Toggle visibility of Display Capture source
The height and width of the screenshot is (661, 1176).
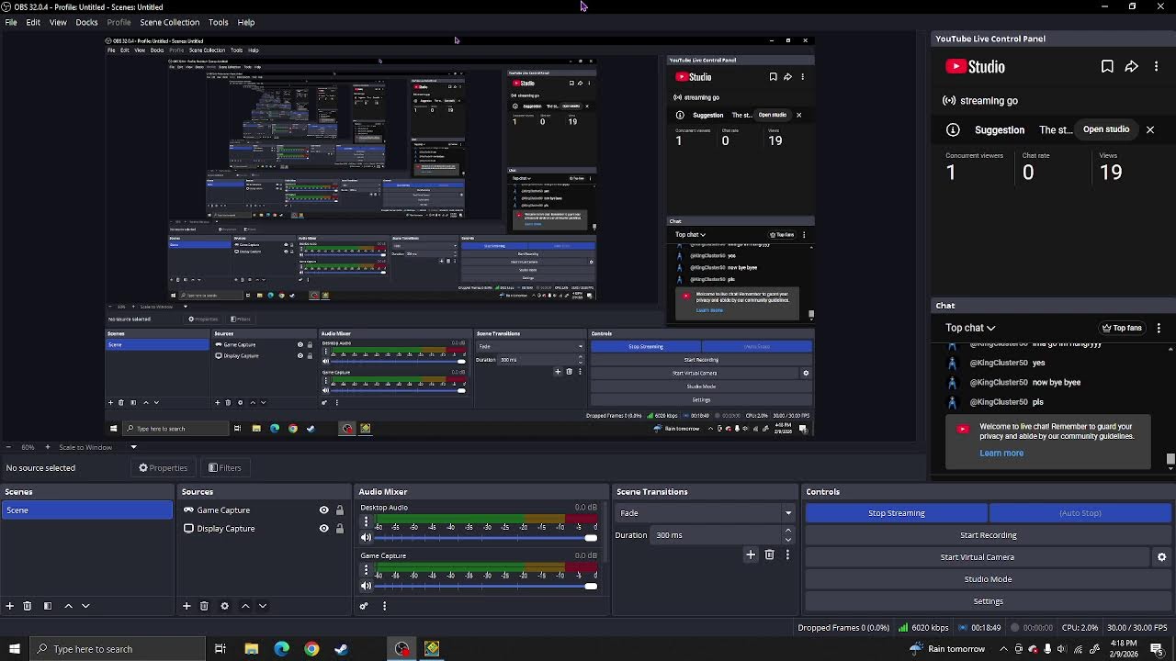(x=323, y=529)
